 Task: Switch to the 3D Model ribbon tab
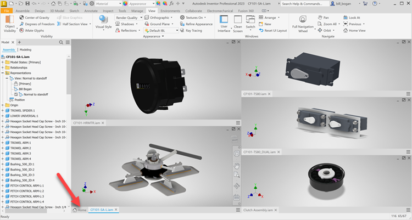tap(57, 11)
